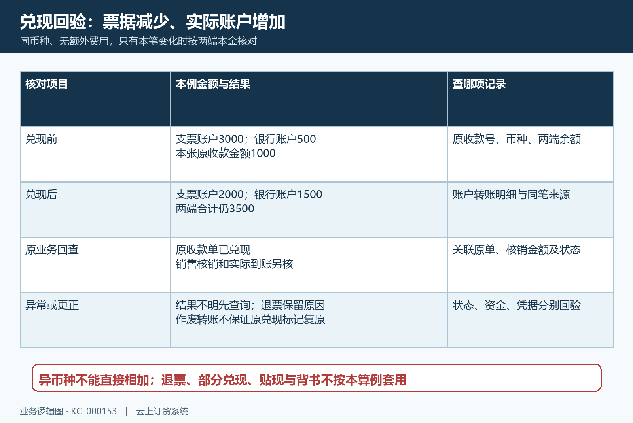Select text 两端合计仍3500
Screen dimensions: 633x423
(215, 209)
